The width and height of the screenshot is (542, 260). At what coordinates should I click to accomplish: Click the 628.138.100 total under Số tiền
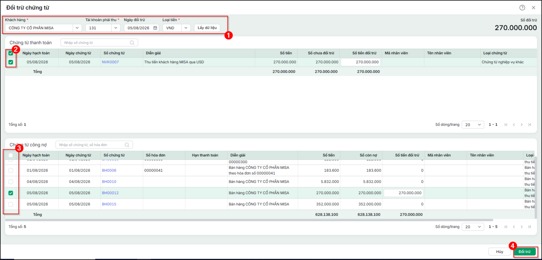pos(327,215)
